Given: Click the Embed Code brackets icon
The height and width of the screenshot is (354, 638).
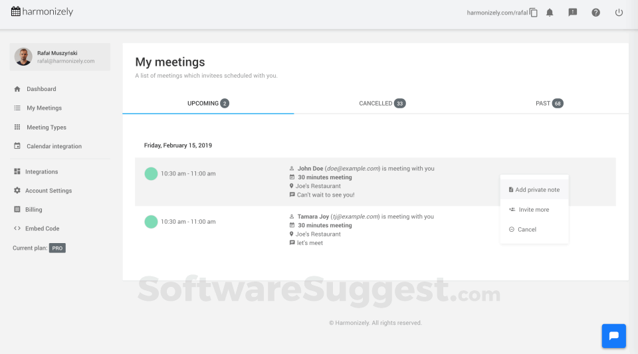Looking at the screenshot, I should pyautogui.click(x=17, y=228).
